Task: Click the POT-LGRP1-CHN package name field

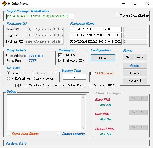Action: 96,29
